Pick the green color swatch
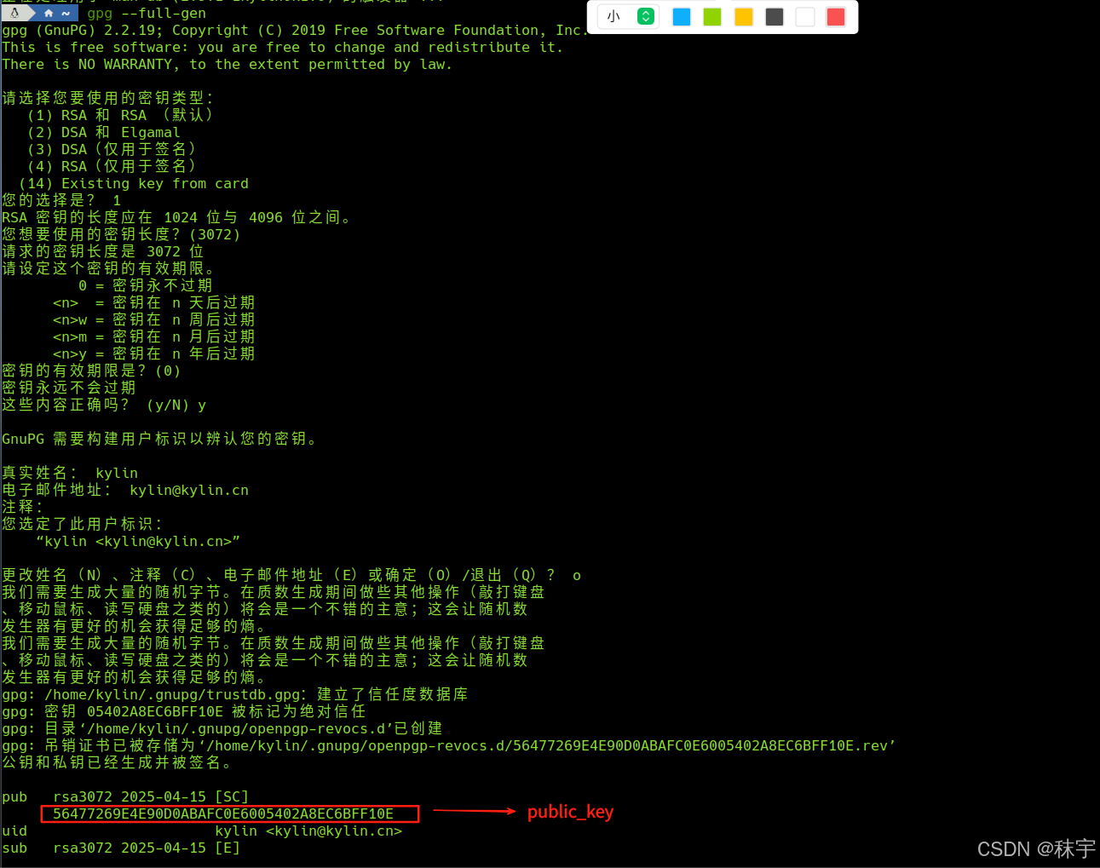 tap(712, 17)
